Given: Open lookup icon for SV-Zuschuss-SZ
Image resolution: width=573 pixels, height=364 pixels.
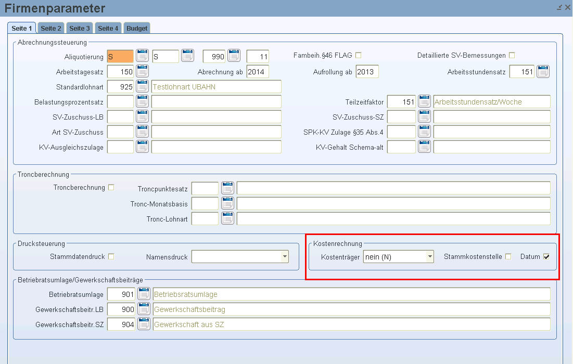Looking at the screenshot, I should pyautogui.click(x=424, y=117).
